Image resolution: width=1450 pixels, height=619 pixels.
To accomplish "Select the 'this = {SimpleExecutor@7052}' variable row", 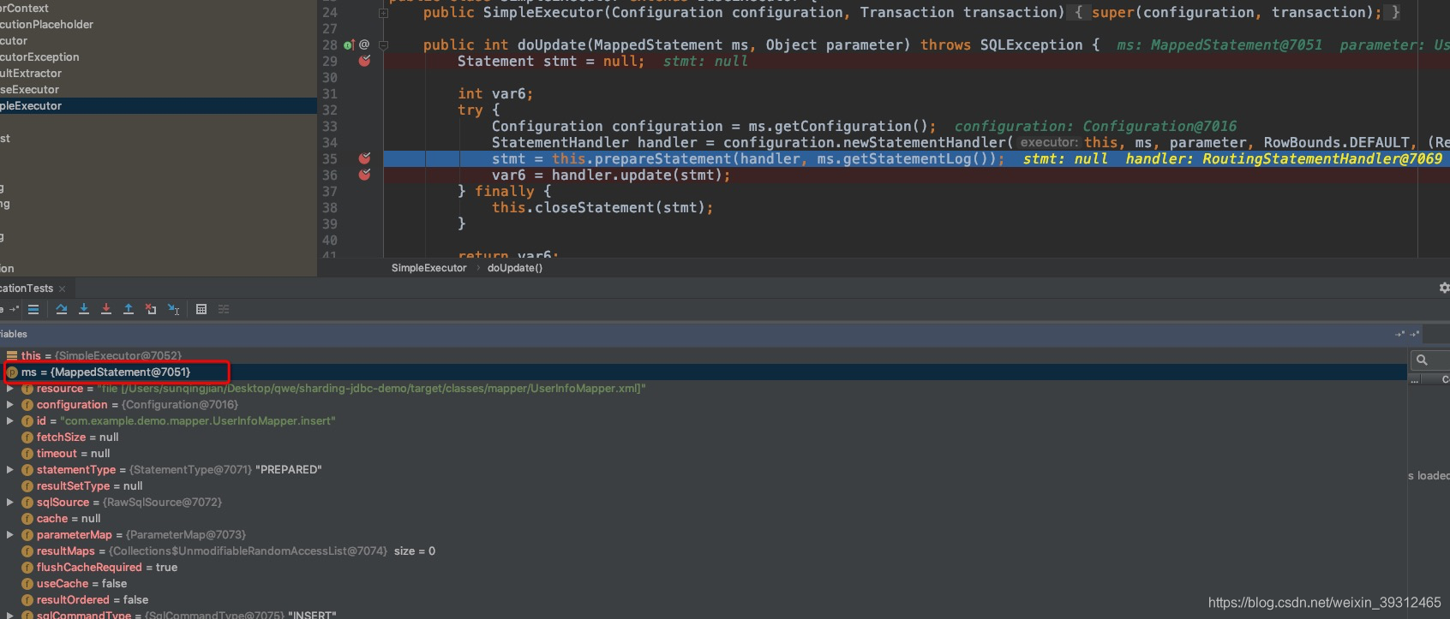I will [703, 355].
